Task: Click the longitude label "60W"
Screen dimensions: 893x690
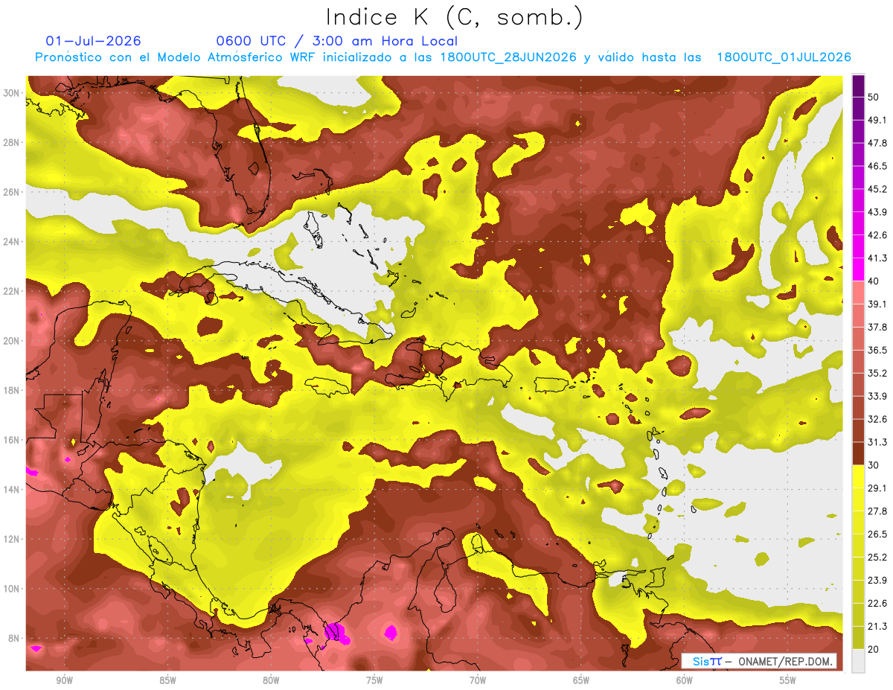Action: (685, 680)
